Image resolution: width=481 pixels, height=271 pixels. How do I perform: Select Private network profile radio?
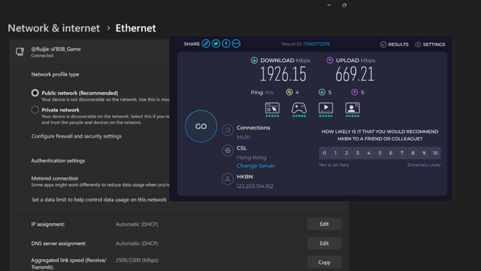(x=35, y=110)
